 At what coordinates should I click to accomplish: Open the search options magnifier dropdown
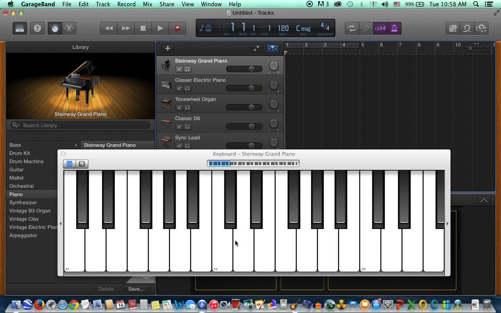[16, 125]
